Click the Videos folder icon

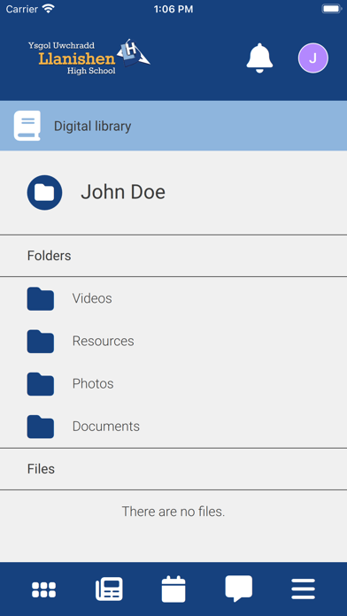point(41,298)
